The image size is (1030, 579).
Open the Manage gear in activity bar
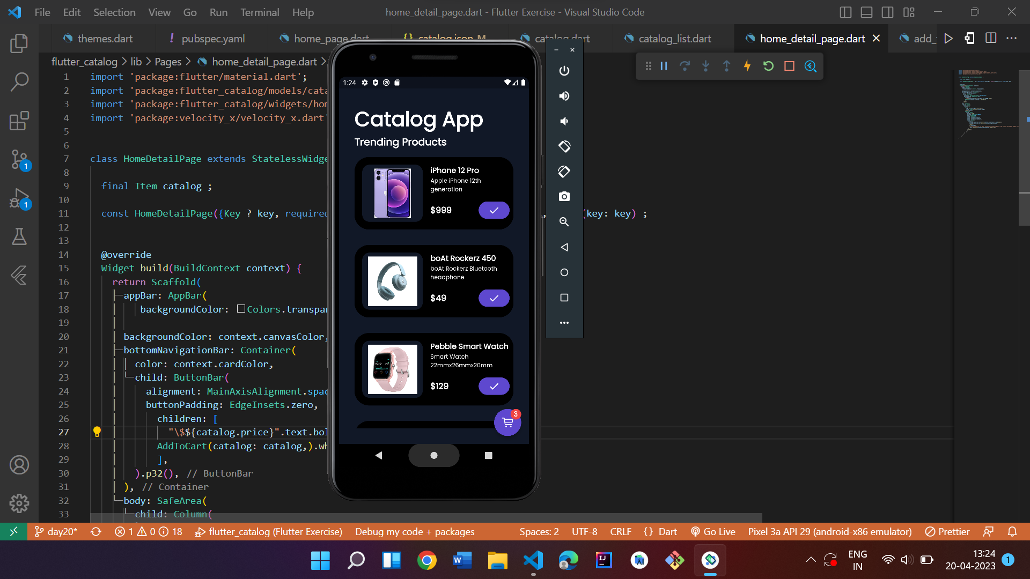[19, 503]
